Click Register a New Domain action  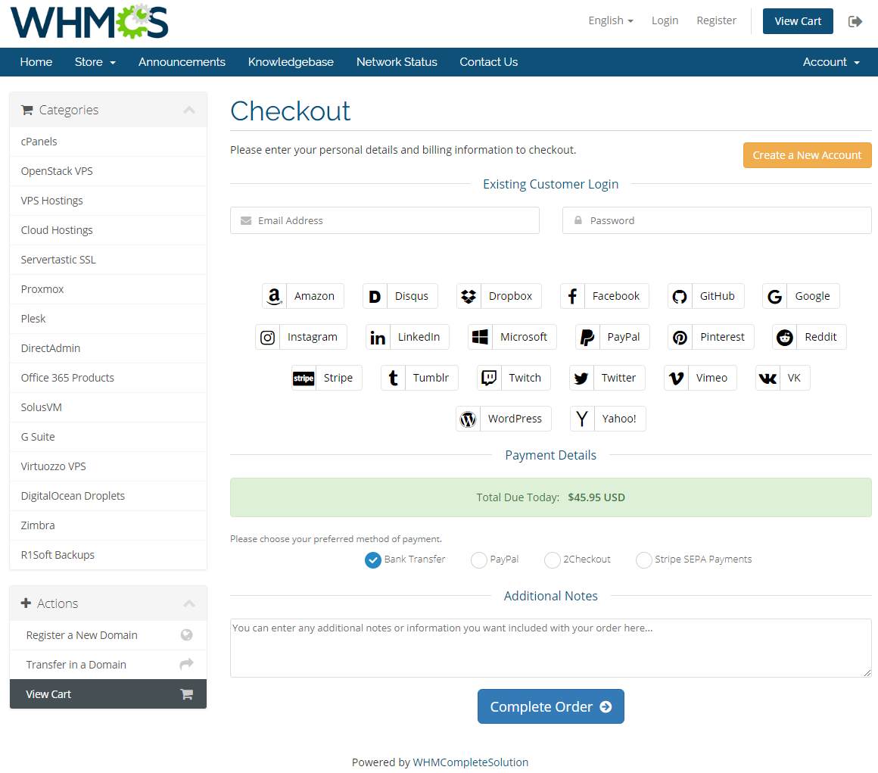pos(108,635)
